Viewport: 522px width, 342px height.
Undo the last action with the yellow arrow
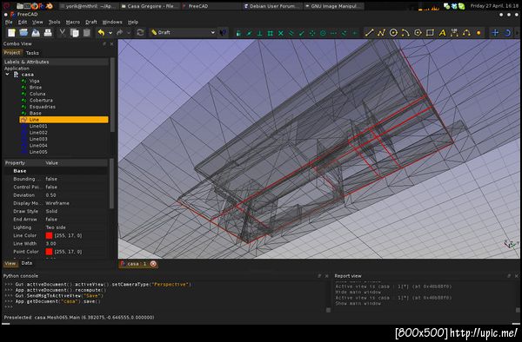coord(101,32)
